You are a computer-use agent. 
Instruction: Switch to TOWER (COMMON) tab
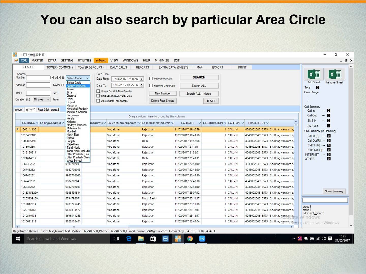[x=59, y=67]
